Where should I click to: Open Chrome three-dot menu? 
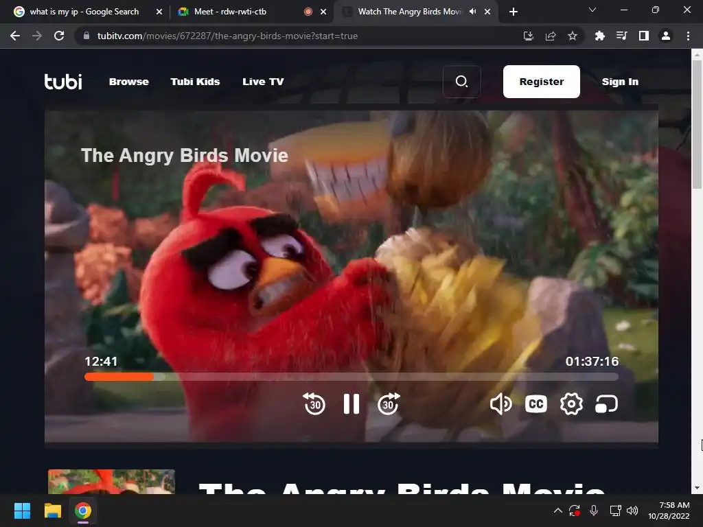click(688, 36)
